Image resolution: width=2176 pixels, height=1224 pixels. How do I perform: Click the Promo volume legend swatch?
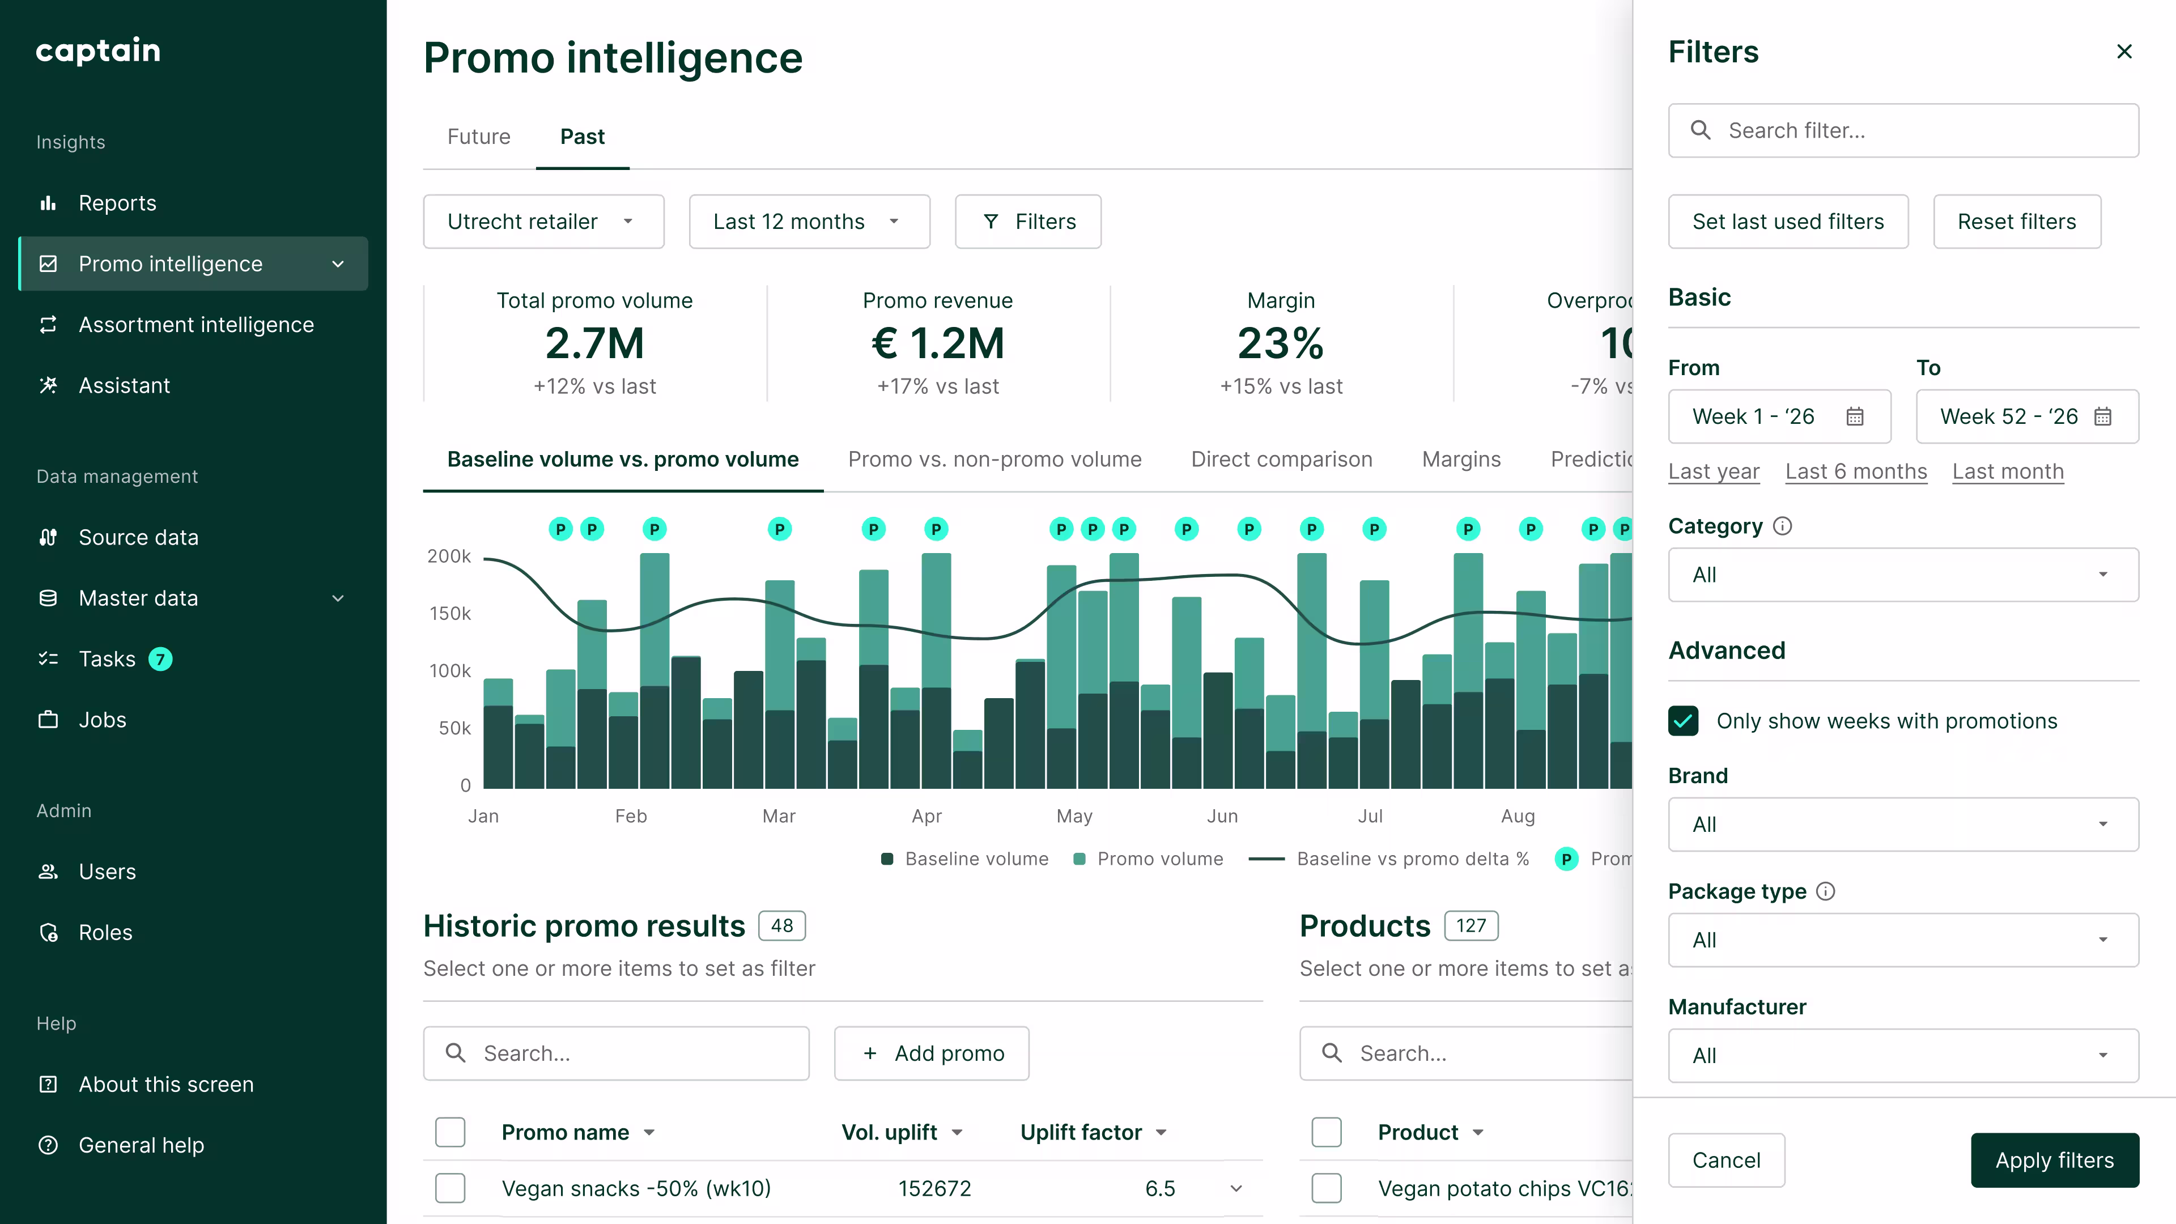tap(1079, 859)
